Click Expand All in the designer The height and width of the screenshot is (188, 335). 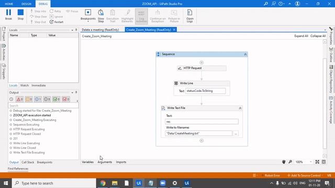click(301, 36)
